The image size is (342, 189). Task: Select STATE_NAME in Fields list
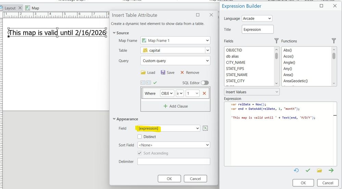237,75
